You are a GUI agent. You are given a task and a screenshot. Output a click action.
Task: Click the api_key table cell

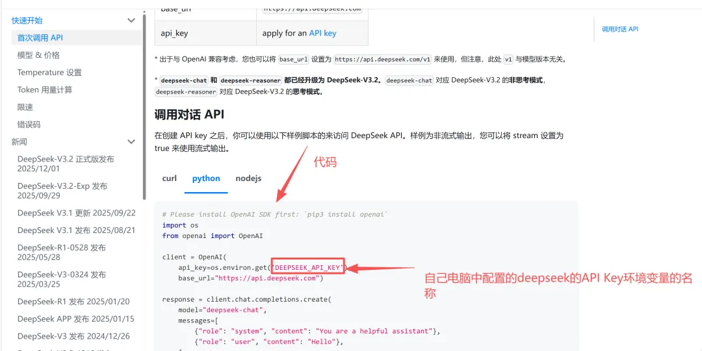pos(205,33)
